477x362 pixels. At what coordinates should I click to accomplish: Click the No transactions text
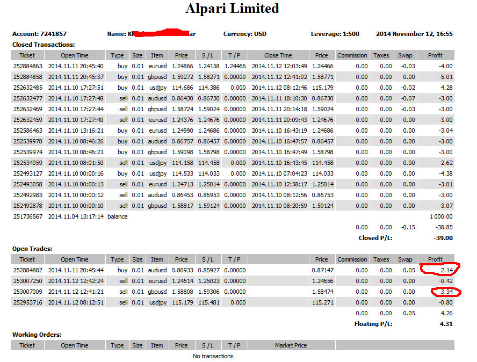pos(213,356)
